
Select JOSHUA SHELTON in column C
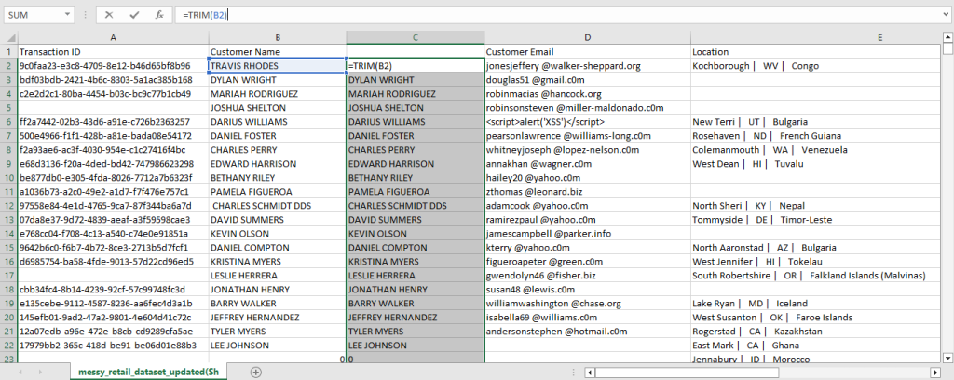(415, 108)
